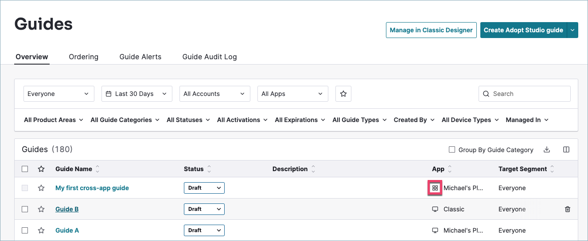This screenshot has width=588, height=241.
Task: Delete Guide B with trash icon
Action: (568, 209)
